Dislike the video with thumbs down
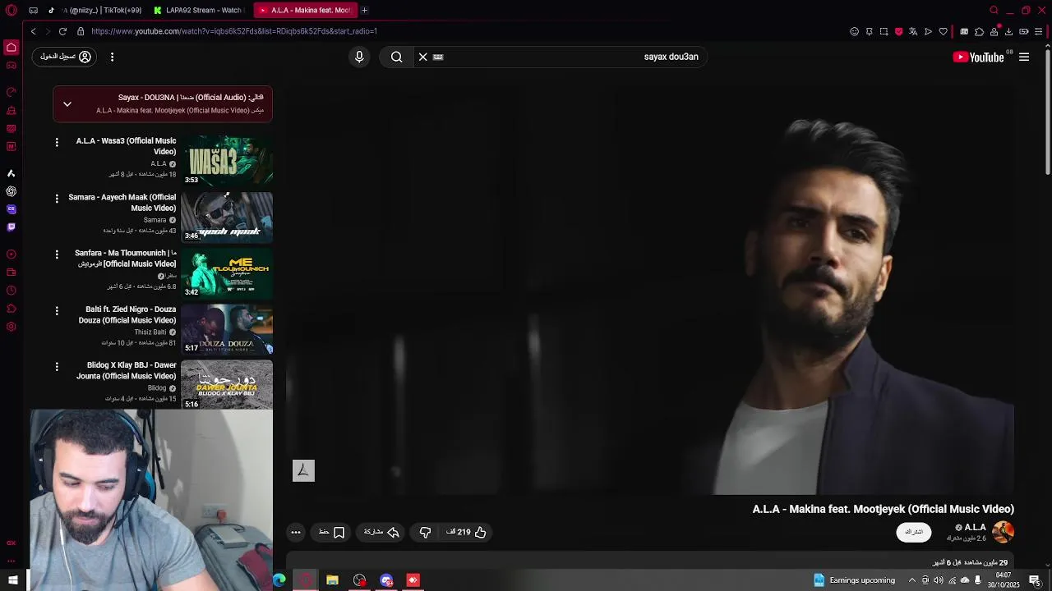1052x591 pixels. [425, 532]
